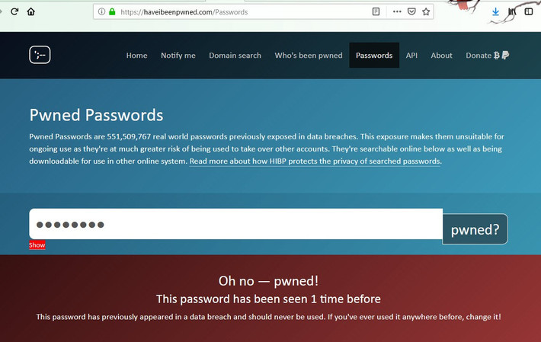Click the browser reload icon

click(14, 11)
